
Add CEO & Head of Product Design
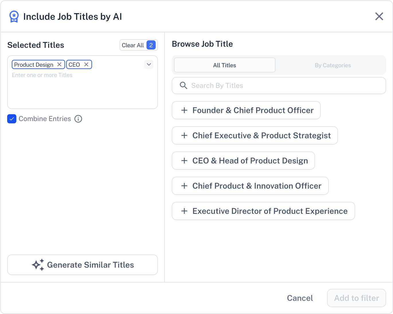[x=243, y=161]
